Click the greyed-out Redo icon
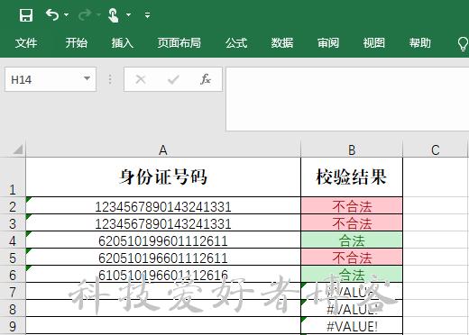The height and width of the screenshot is (335, 469). (85, 14)
